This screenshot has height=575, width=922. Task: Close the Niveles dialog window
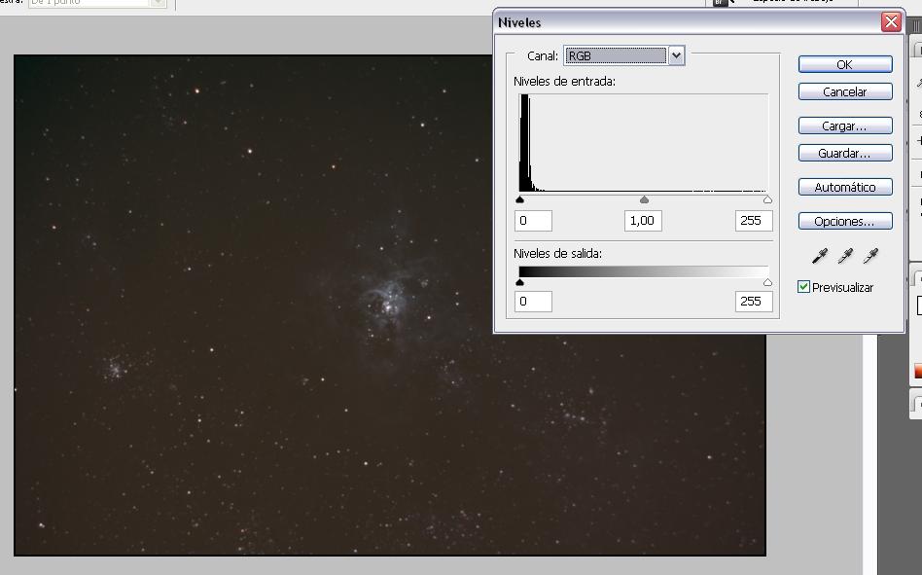pos(891,22)
